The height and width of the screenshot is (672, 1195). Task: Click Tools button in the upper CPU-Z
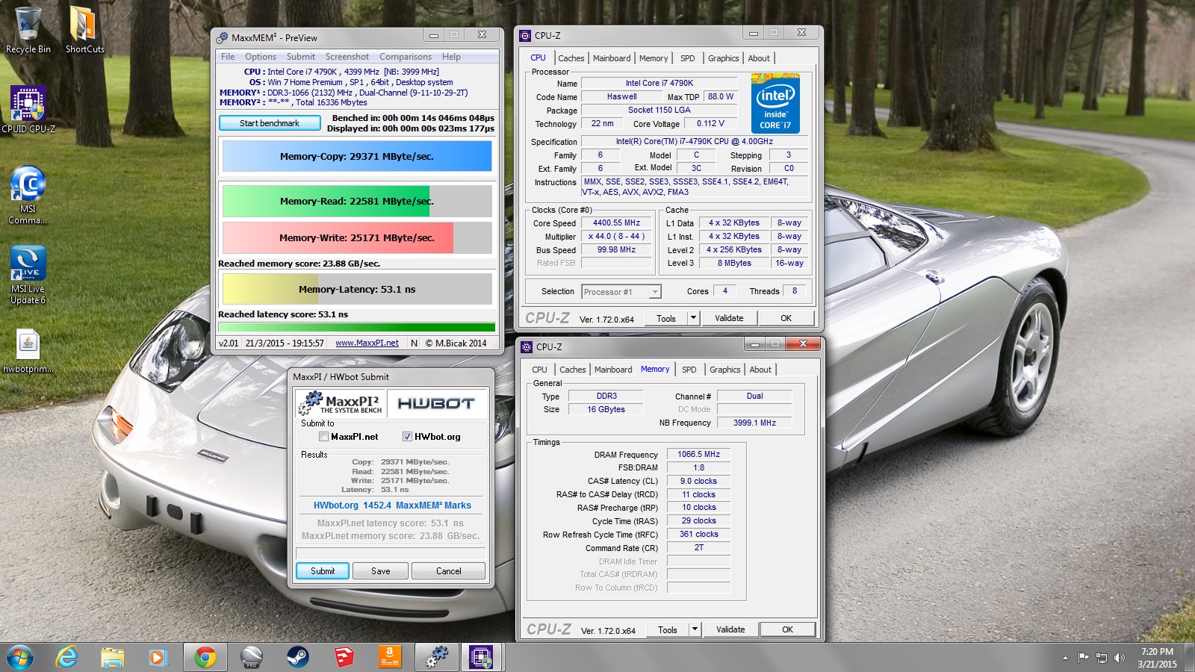click(x=666, y=318)
